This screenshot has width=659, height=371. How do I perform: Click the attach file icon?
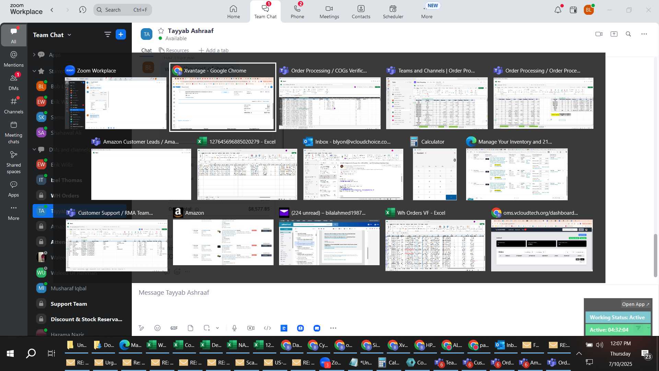[190, 328]
